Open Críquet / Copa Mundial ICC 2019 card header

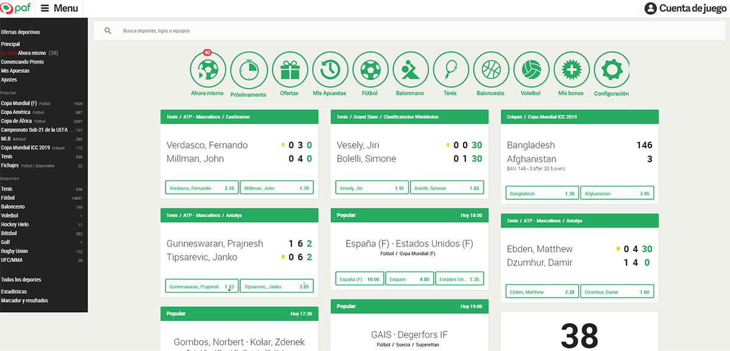[580, 117]
